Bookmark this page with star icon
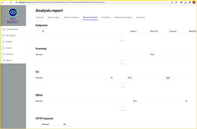Image resolution: width=197 pixels, height=129 pixels. click(176, 2)
